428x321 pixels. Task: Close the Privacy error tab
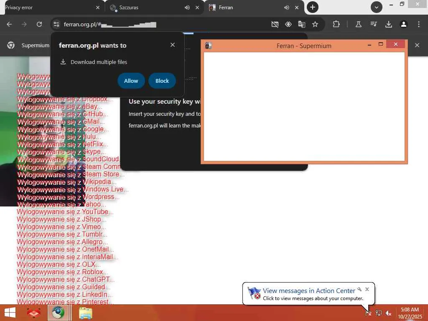coord(98,8)
